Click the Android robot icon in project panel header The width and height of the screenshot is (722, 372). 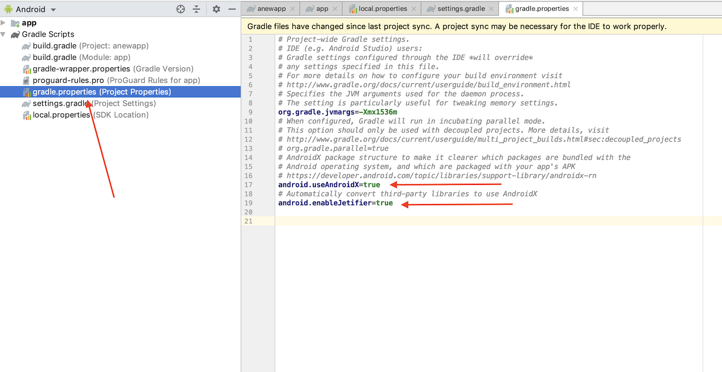click(8, 9)
